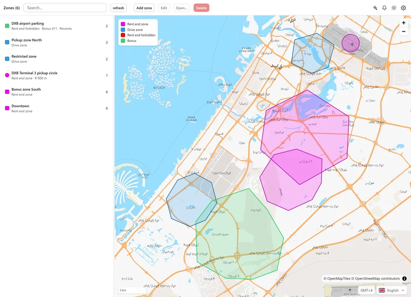Toggle the light/dark theme sun icon
This screenshot has width=411, height=297.
(x=394, y=8)
